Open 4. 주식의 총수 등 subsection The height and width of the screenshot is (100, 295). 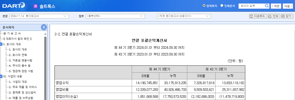(20, 65)
